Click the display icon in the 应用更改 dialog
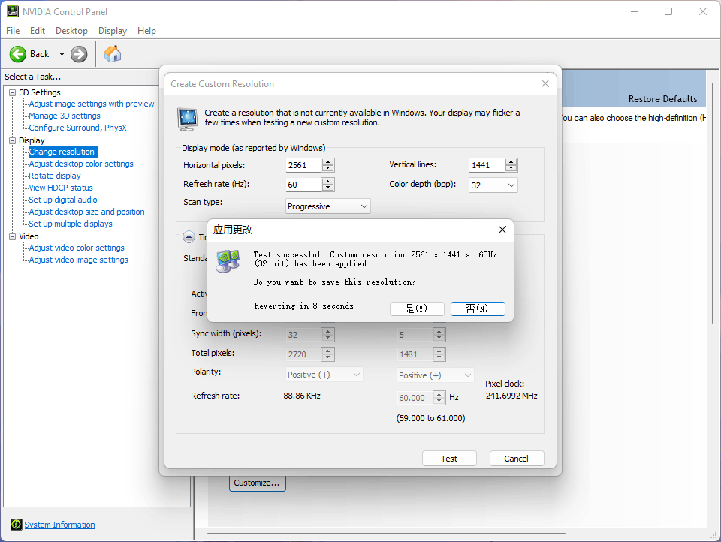Screen dimensions: 721x542 point(228,260)
